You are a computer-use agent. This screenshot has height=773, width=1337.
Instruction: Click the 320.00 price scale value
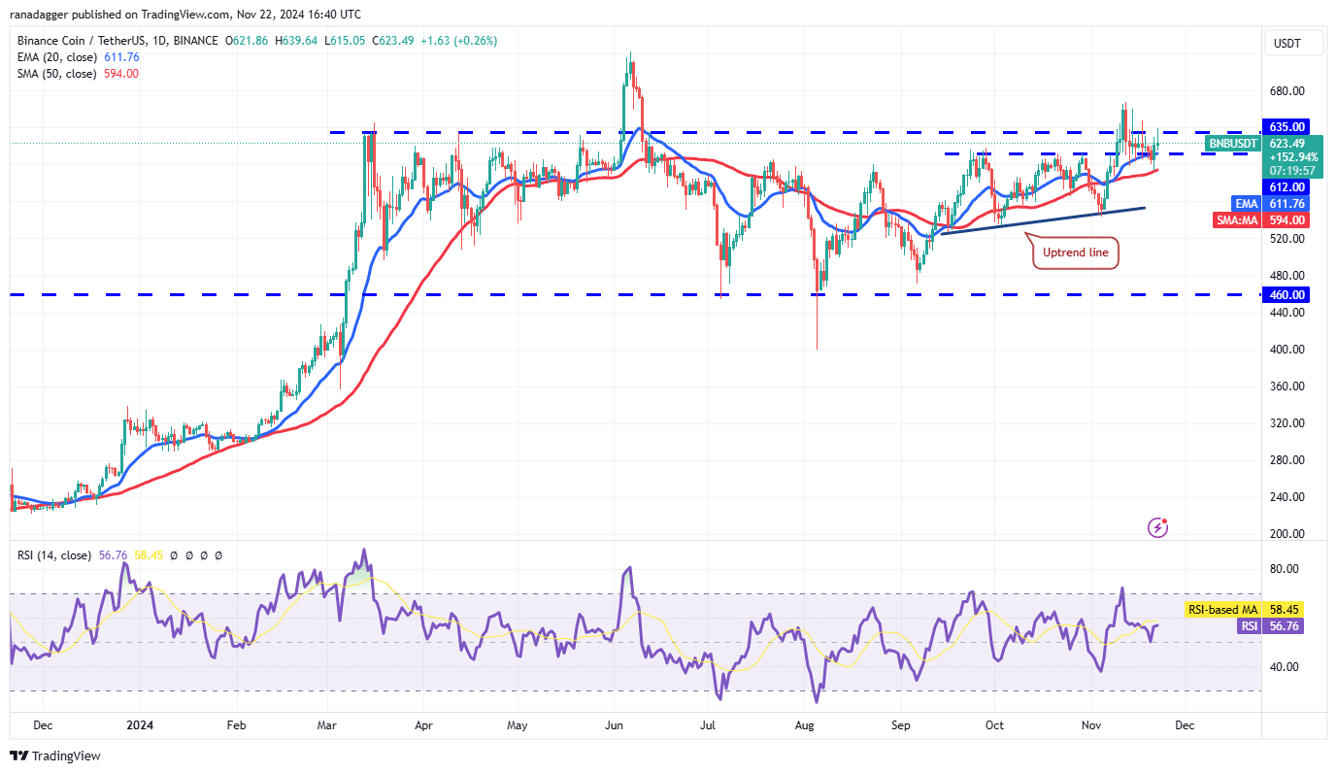click(1287, 423)
